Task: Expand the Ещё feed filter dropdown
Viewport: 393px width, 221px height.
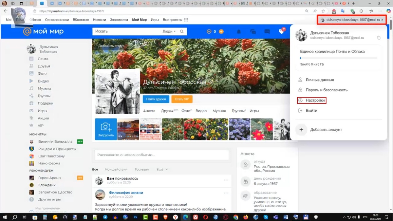Action: (x=162, y=169)
